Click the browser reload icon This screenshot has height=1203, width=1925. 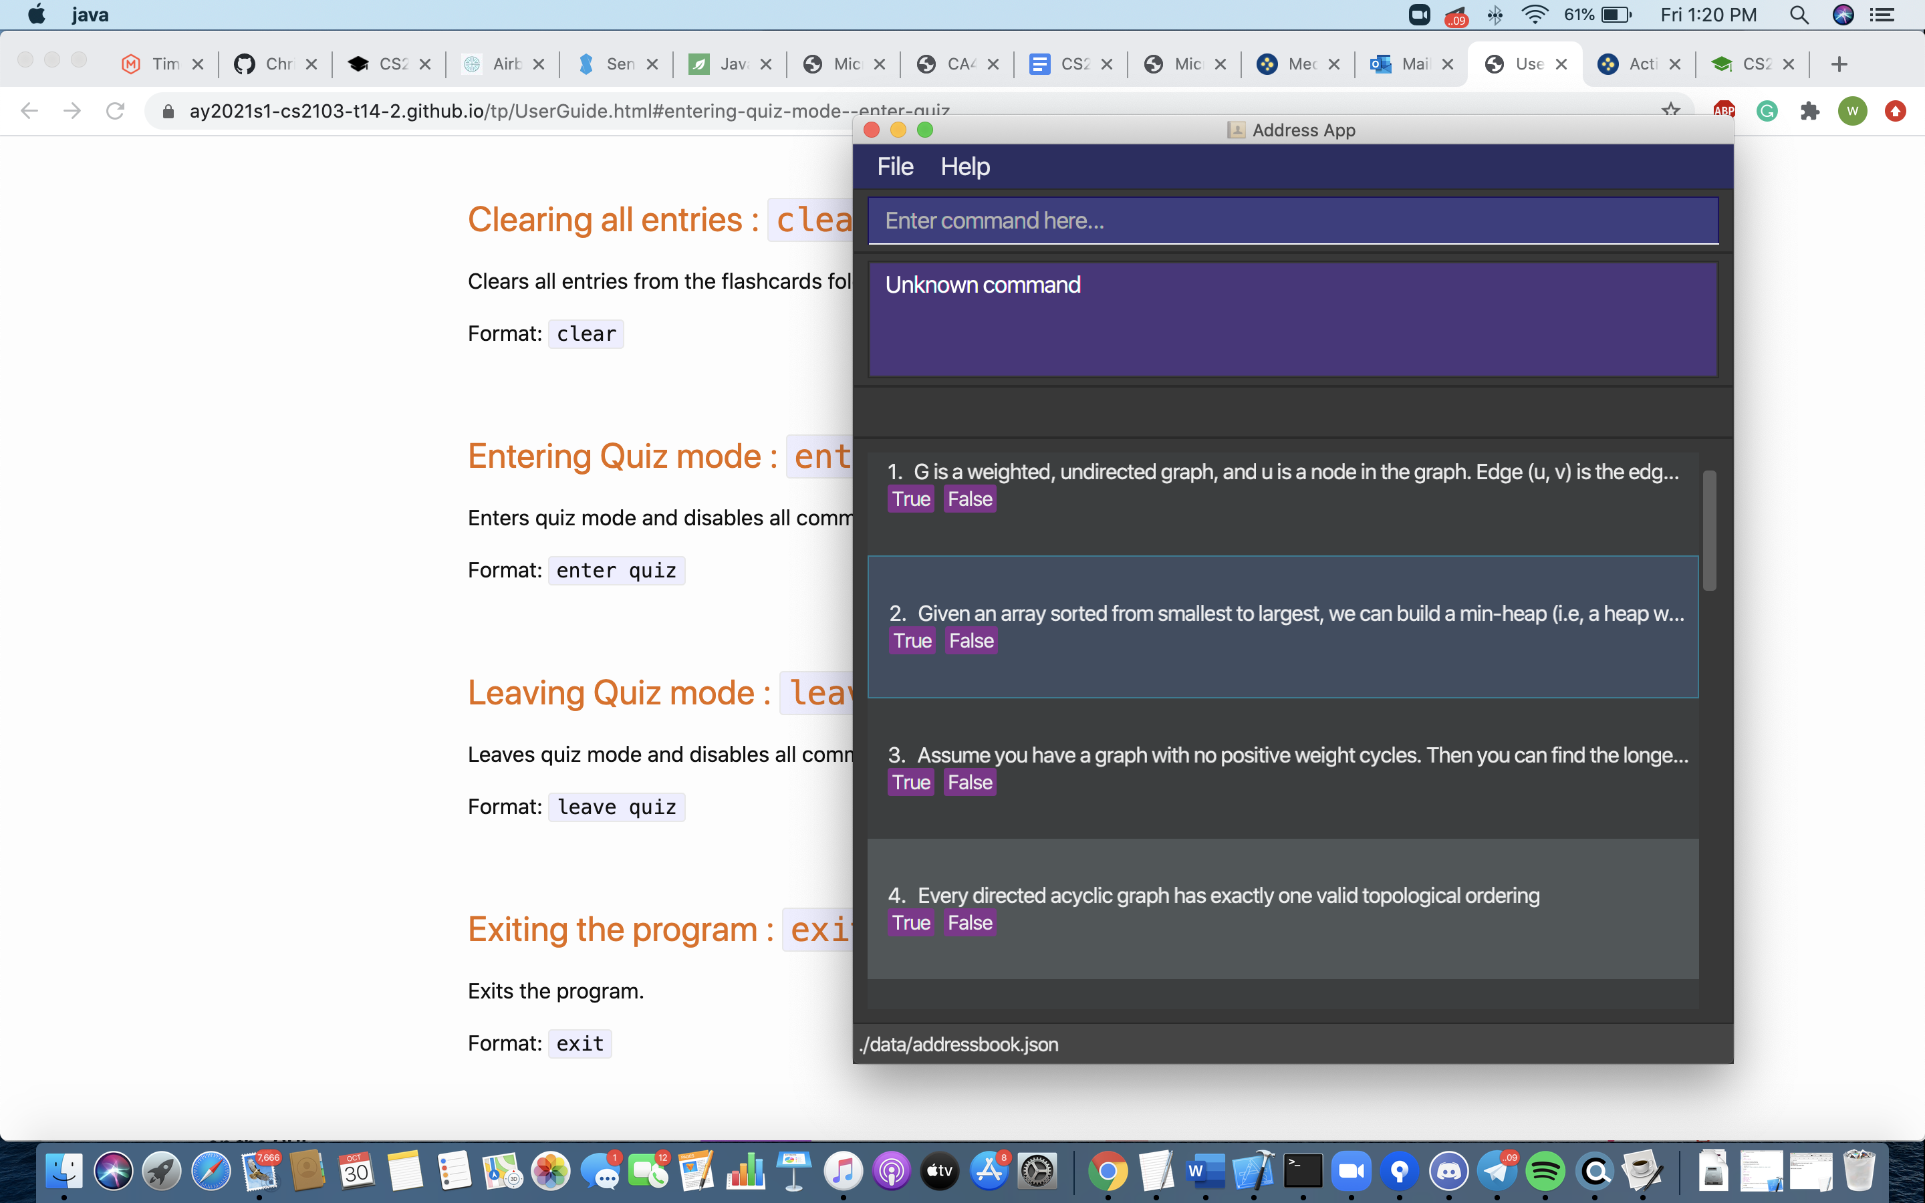pos(116,110)
